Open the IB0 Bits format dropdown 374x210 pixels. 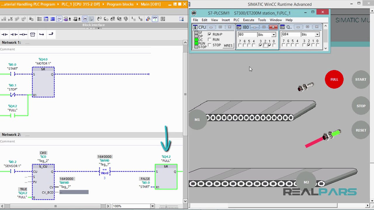(x=273, y=35)
